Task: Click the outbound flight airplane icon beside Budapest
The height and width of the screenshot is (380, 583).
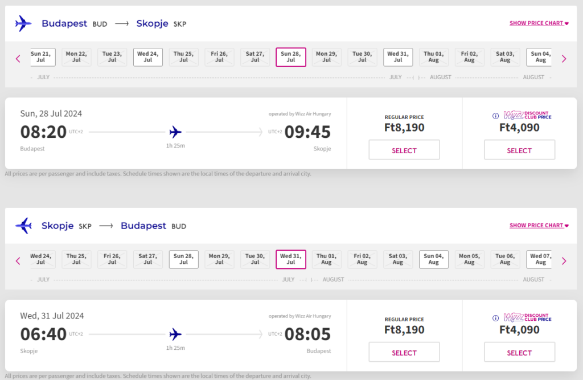Action: (x=23, y=23)
